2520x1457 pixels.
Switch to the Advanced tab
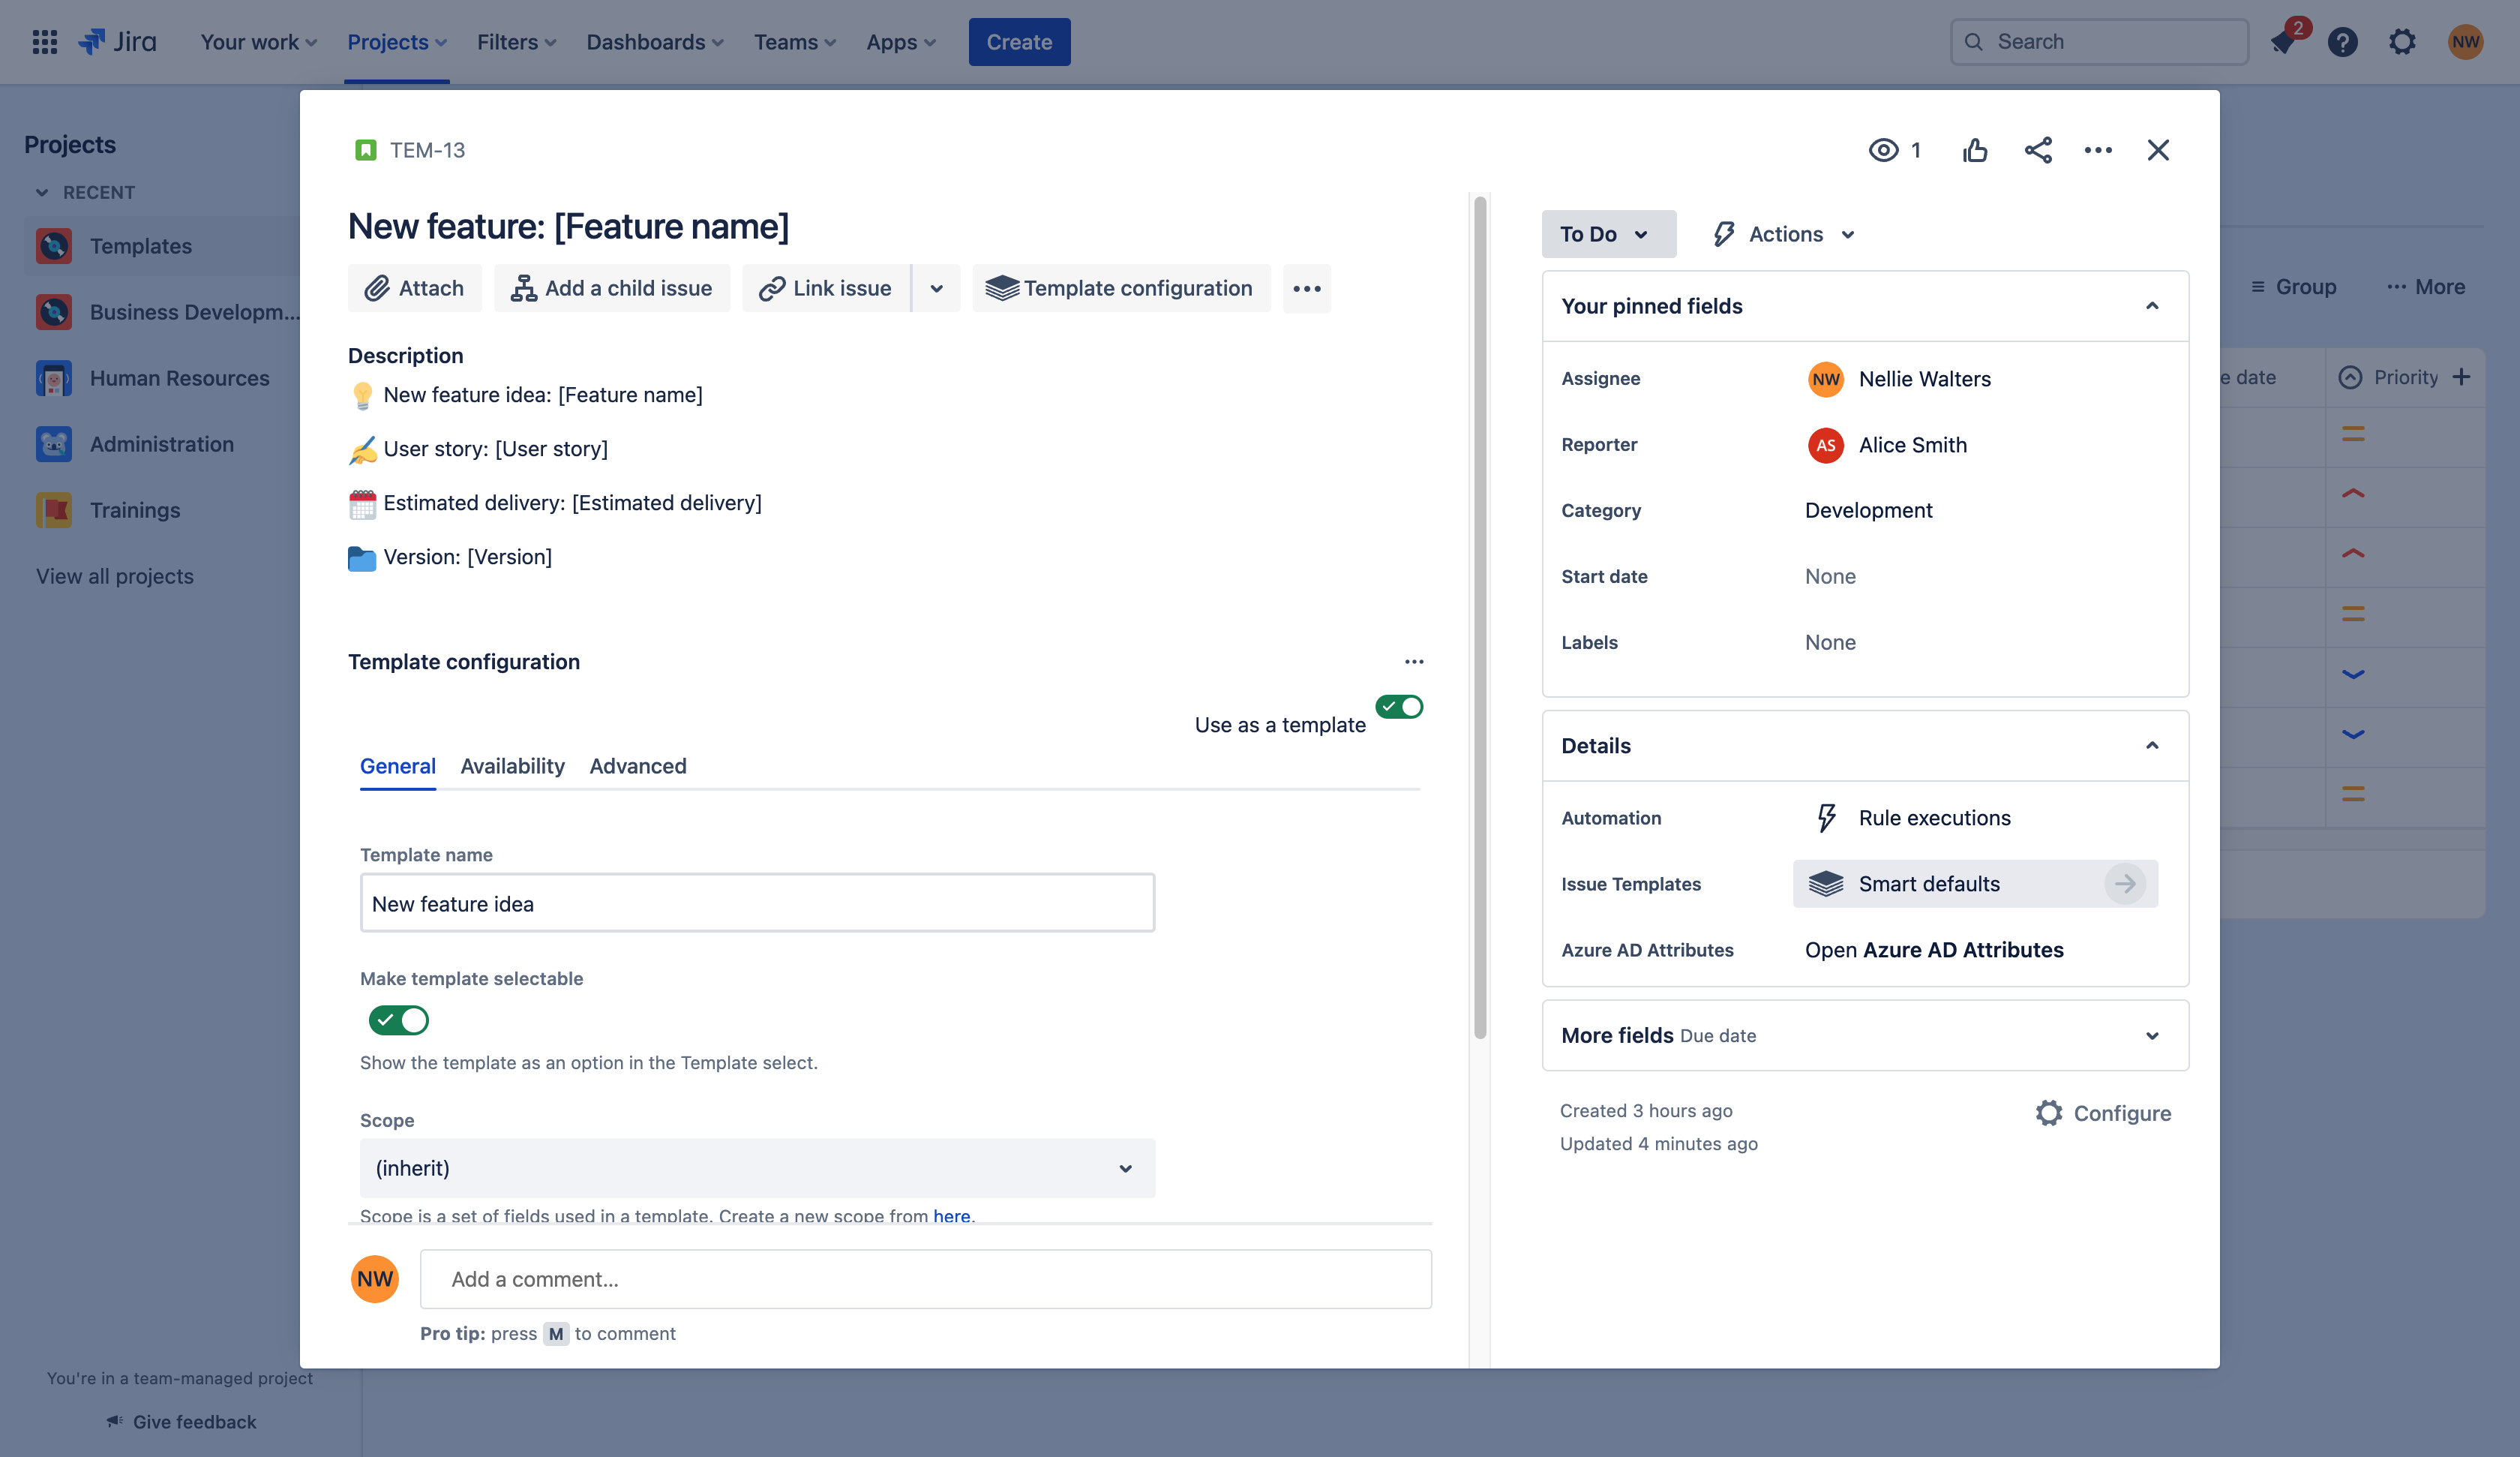pos(638,765)
